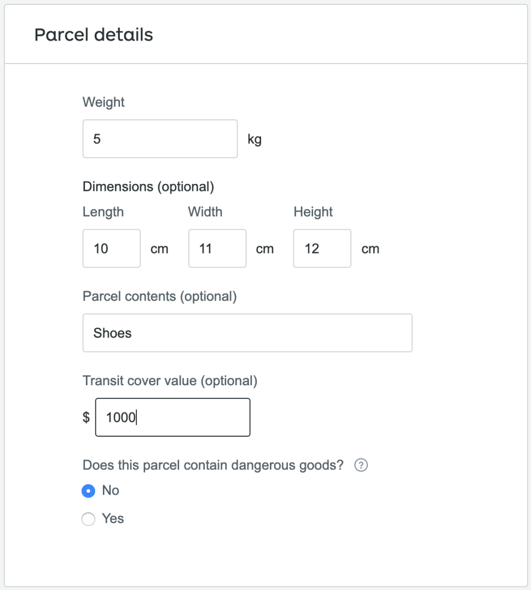The image size is (531, 590).
Task: Click the Parcel contents (optional) label
Action: point(159,296)
